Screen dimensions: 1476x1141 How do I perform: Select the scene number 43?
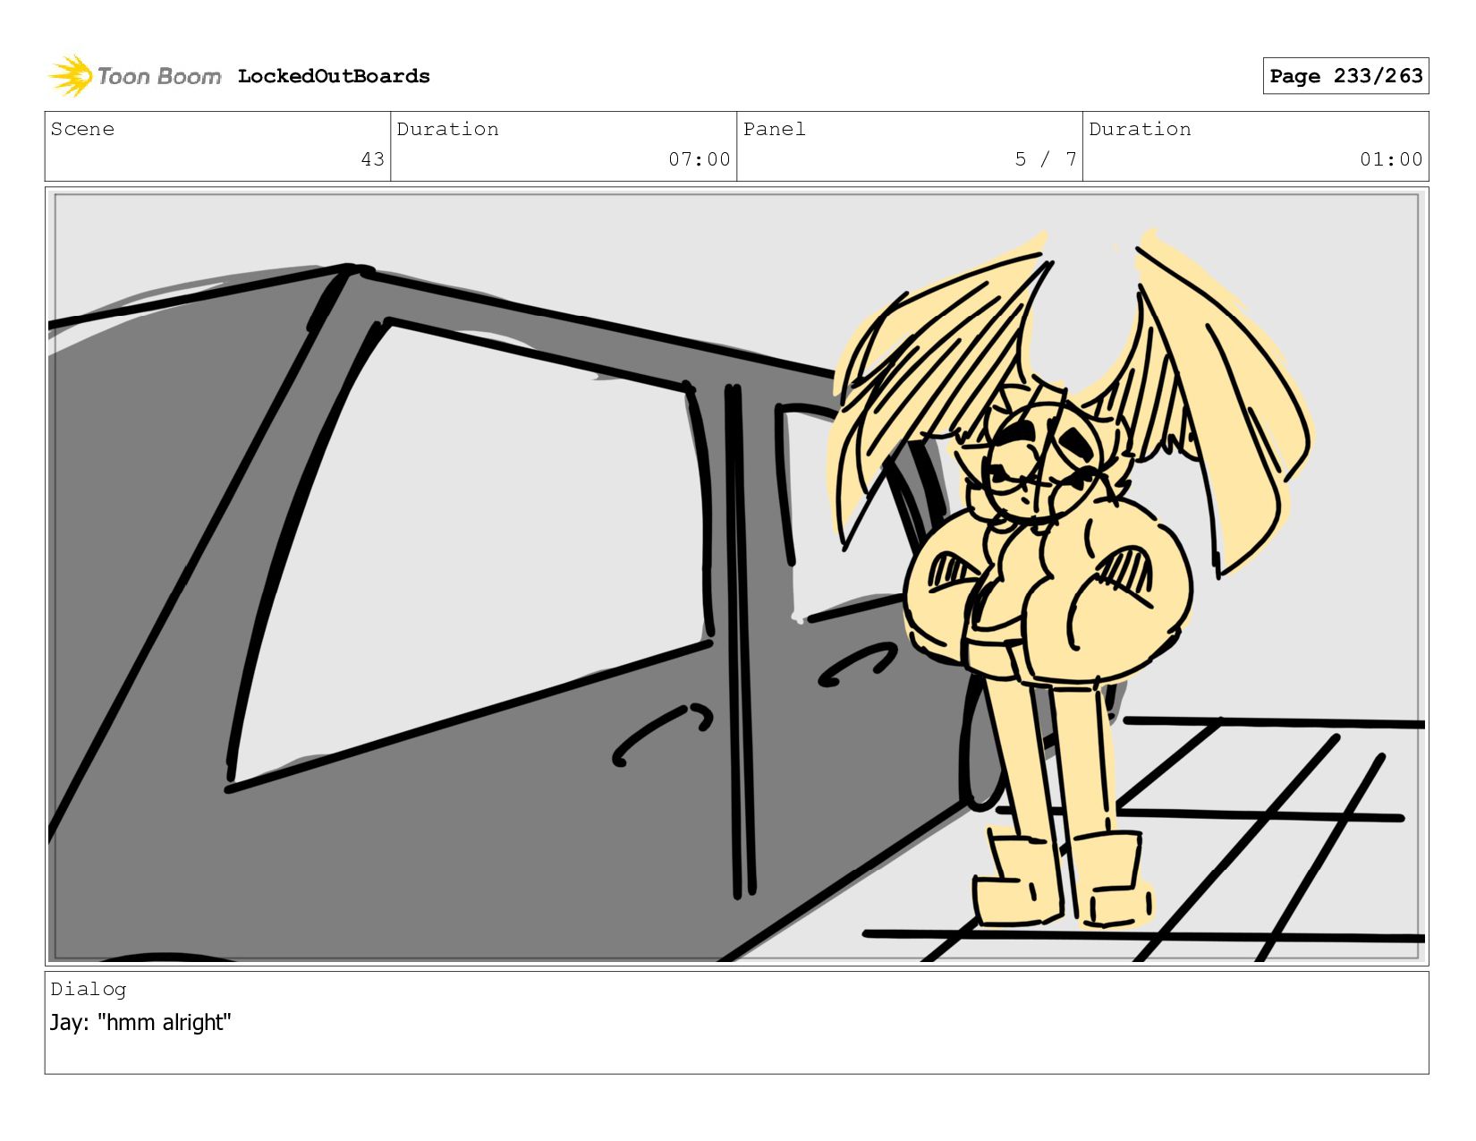pos(372,159)
